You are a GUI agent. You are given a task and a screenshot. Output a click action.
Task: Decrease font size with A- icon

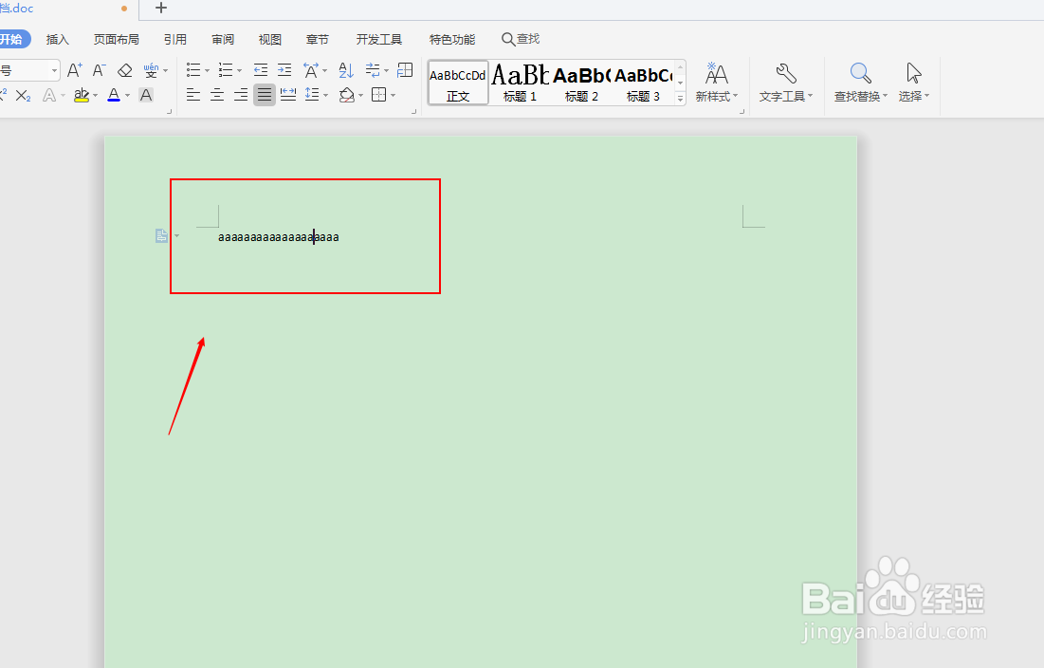pyautogui.click(x=100, y=70)
